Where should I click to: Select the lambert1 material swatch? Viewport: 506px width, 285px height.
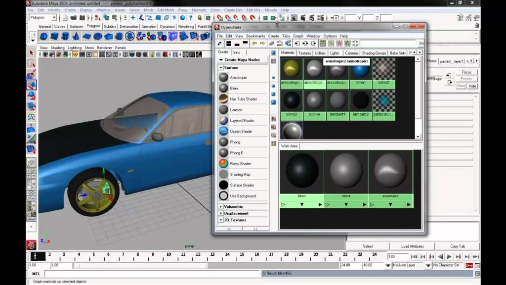click(x=337, y=105)
